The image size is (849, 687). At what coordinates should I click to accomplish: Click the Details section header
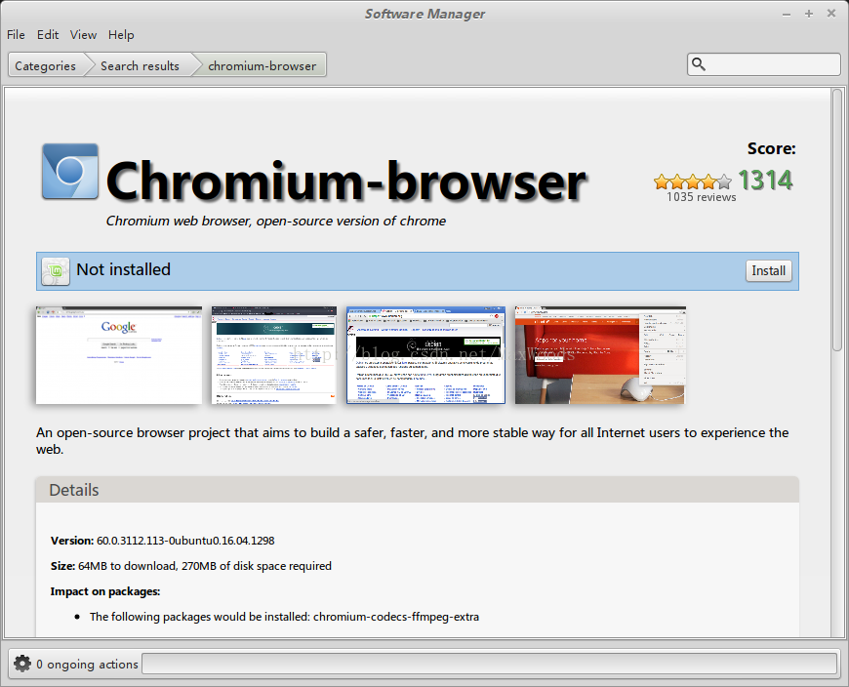coord(418,490)
